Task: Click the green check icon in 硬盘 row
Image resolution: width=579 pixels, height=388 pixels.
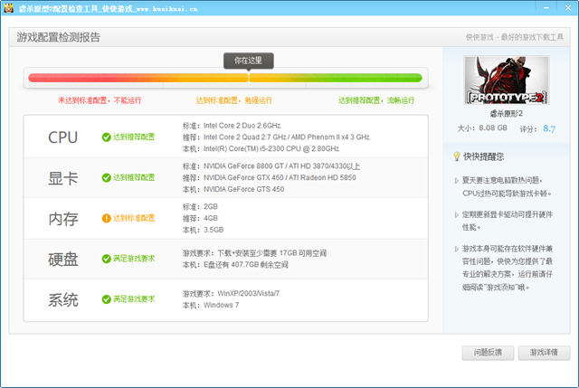Action: pos(107,259)
